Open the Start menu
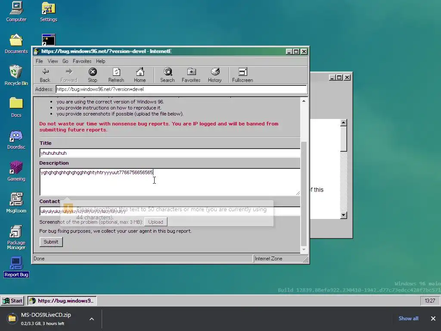Screen dimensions: 441x331 (12, 300)
